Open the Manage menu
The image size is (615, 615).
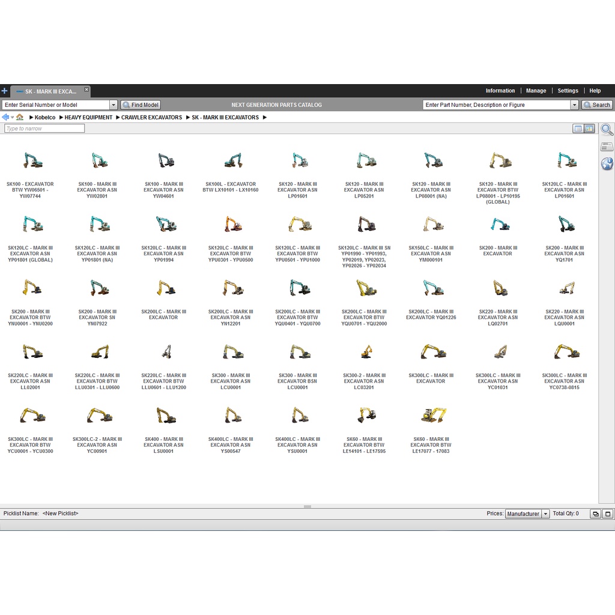536,91
